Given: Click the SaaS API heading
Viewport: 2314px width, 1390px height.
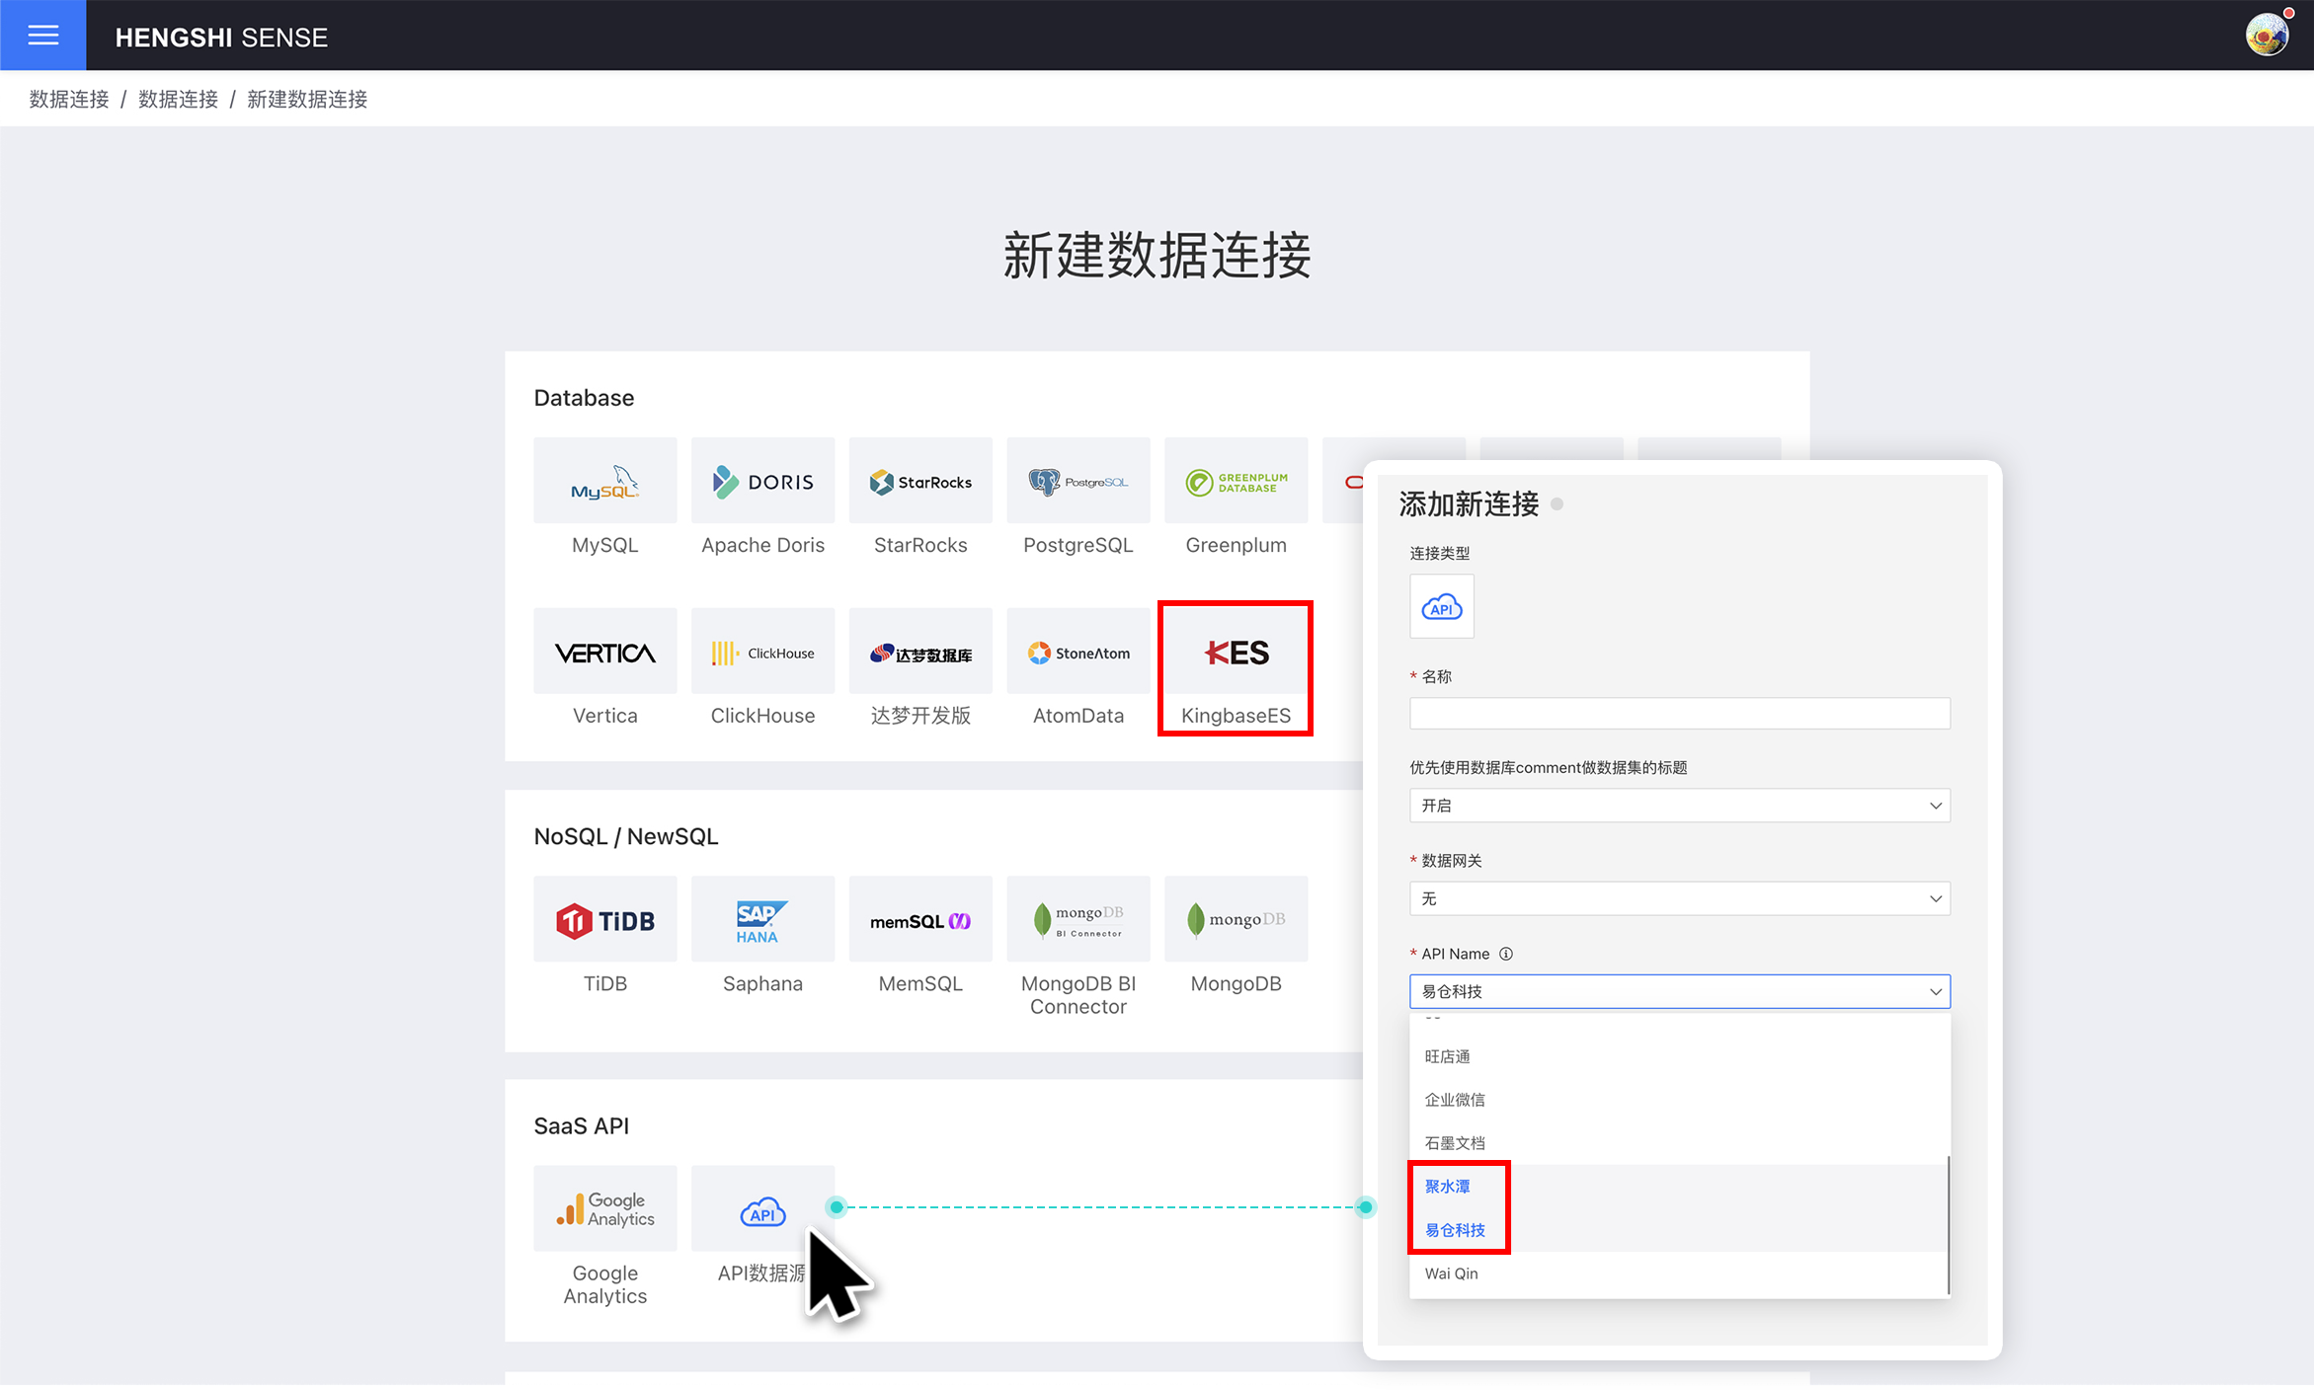Looking at the screenshot, I should 582,1125.
